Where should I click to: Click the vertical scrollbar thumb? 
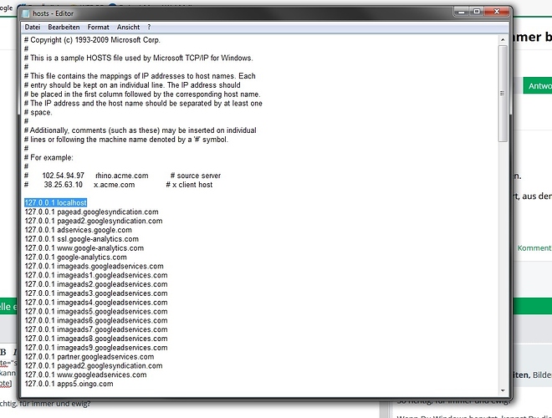click(x=503, y=94)
